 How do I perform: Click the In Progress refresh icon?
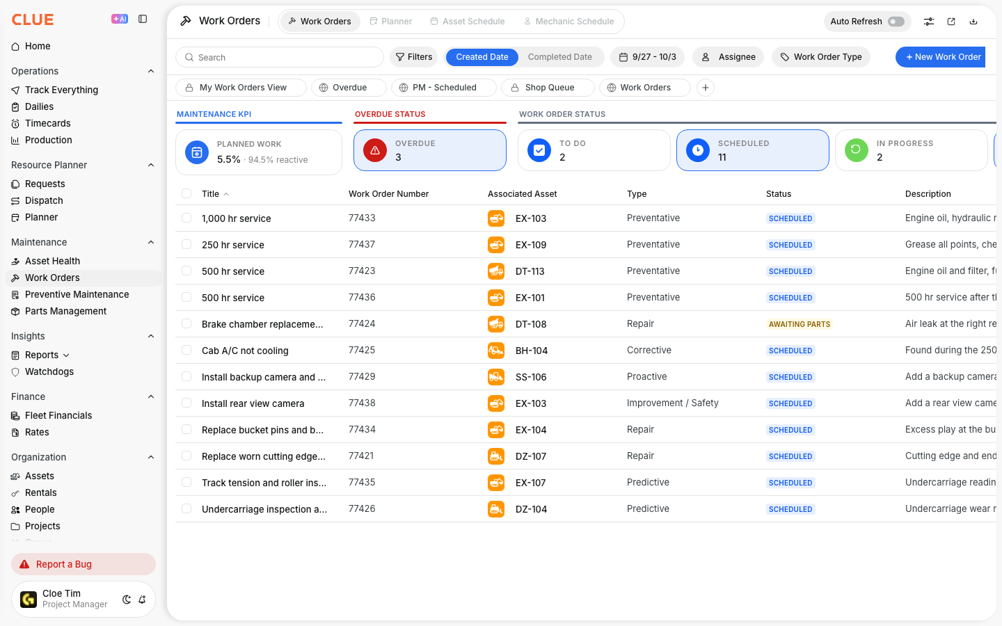tap(857, 150)
